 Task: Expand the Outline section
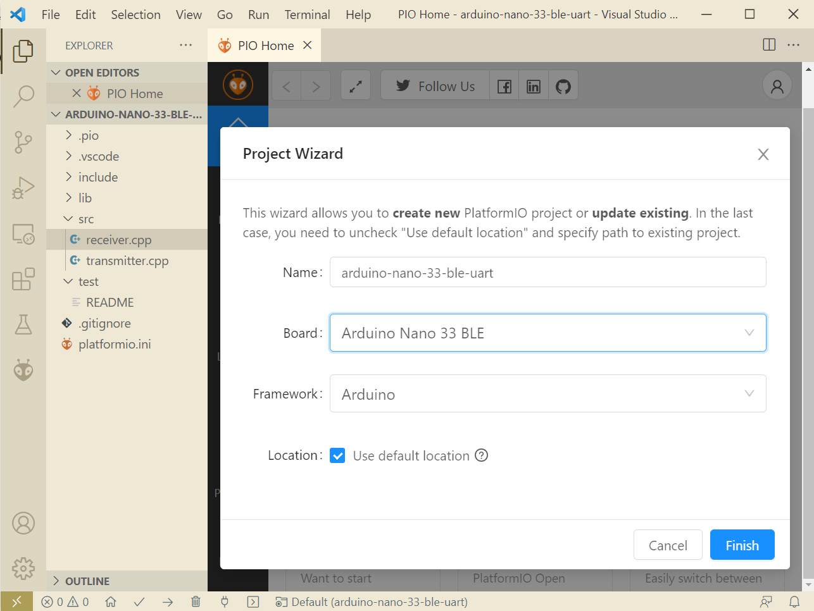point(127,581)
